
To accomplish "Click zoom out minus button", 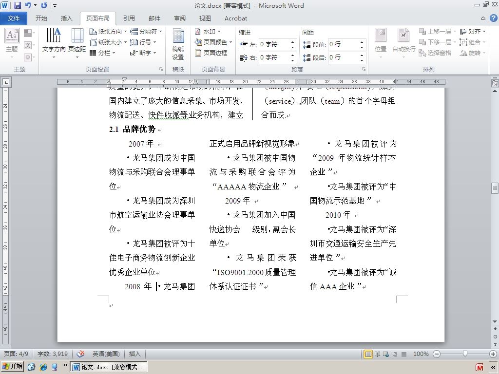I will click(437, 354).
